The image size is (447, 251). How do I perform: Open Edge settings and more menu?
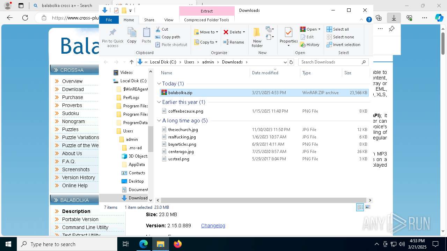425,18
